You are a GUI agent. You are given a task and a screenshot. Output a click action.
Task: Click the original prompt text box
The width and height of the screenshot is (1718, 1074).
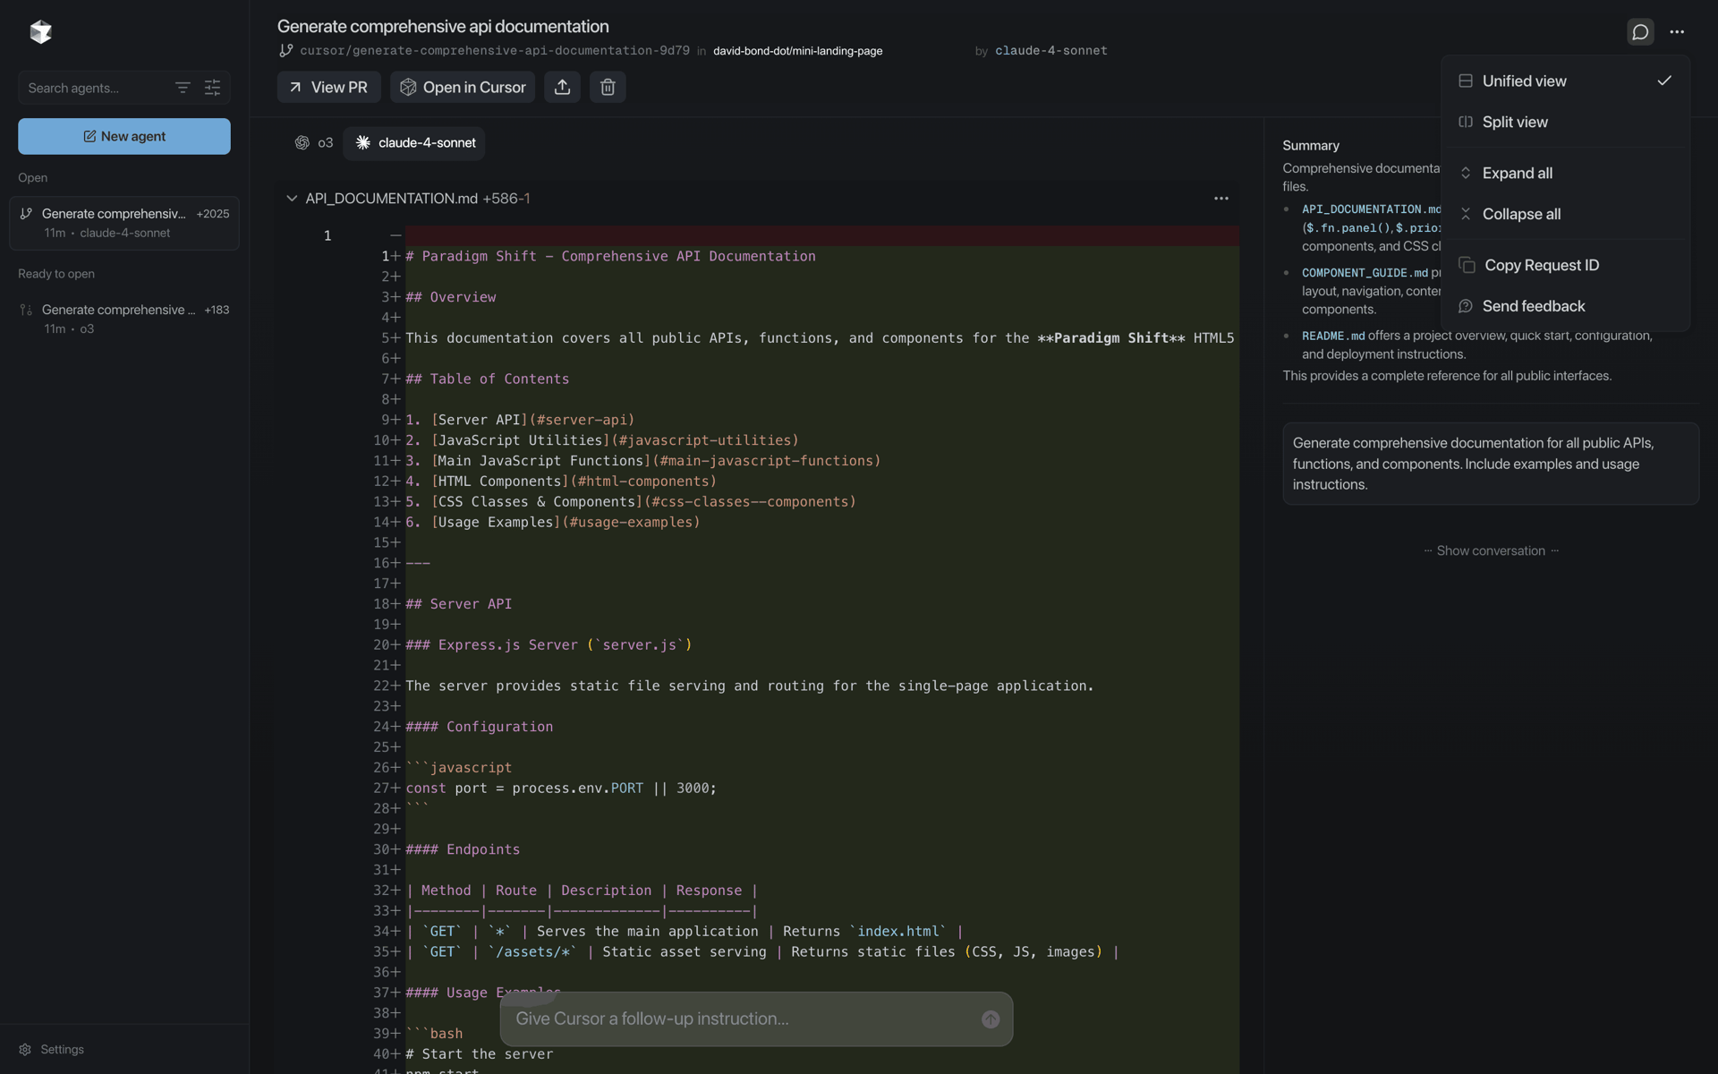point(1491,464)
